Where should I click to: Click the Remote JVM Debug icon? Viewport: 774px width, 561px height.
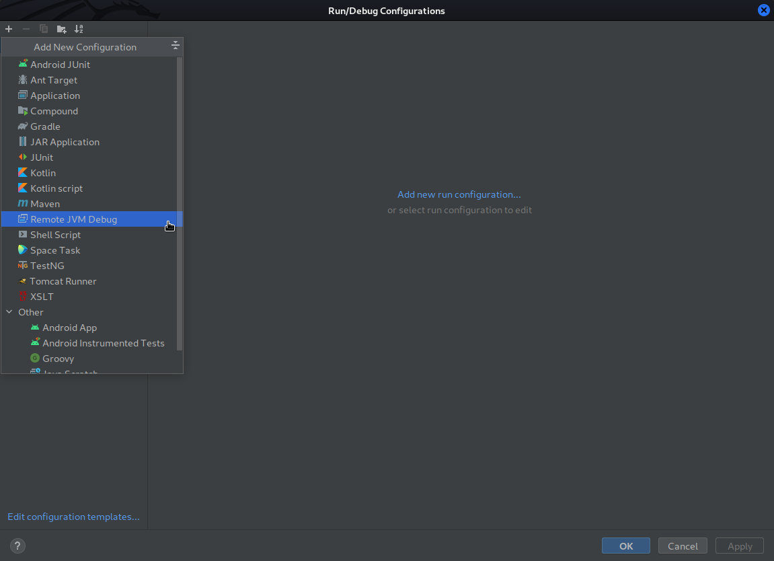click(x=23, y=219)
